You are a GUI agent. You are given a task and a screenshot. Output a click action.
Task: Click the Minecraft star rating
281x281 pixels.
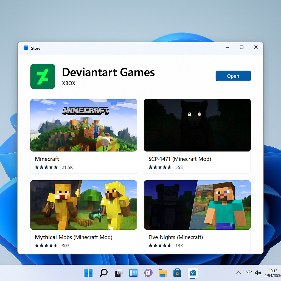coord(46,167)
